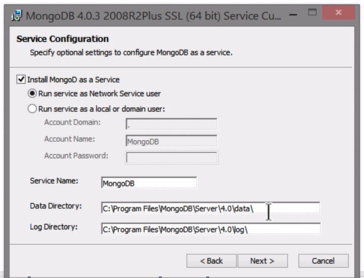Click the Account Domain field
364x278 pixels.
click(x=171, y=124)
